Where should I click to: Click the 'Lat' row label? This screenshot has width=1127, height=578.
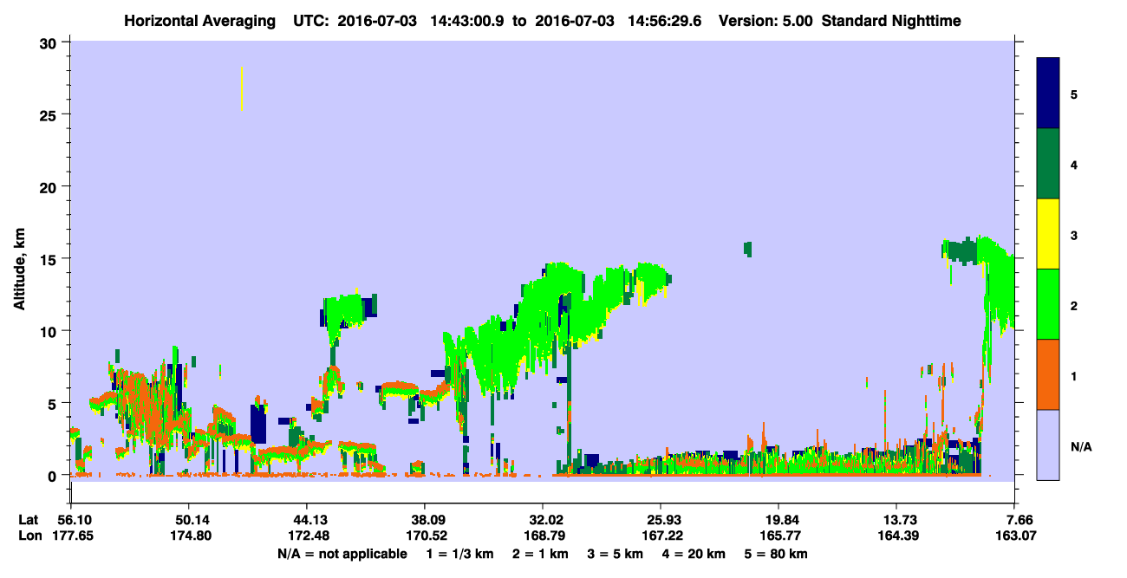point(29,519)
